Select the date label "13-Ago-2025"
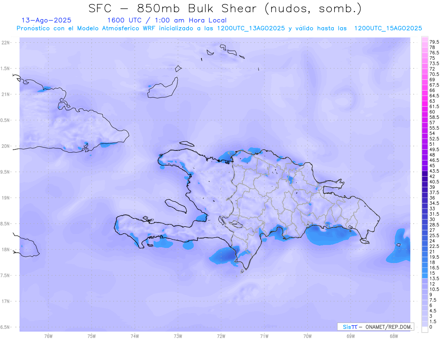Viewport: 442px width, 341px height. 46,20
